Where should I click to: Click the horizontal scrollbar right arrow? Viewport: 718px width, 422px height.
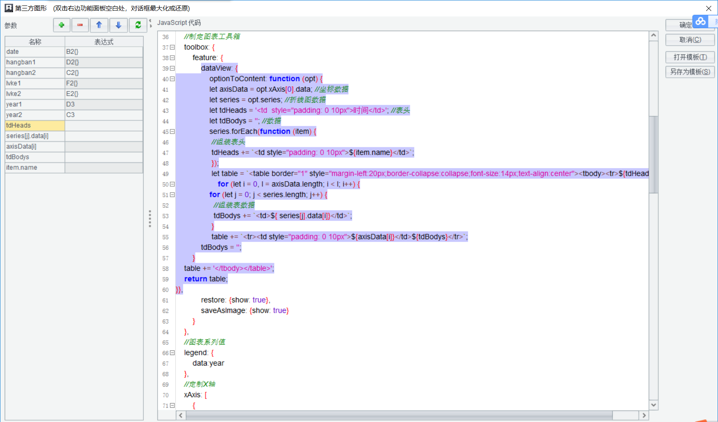pos(644,416)
